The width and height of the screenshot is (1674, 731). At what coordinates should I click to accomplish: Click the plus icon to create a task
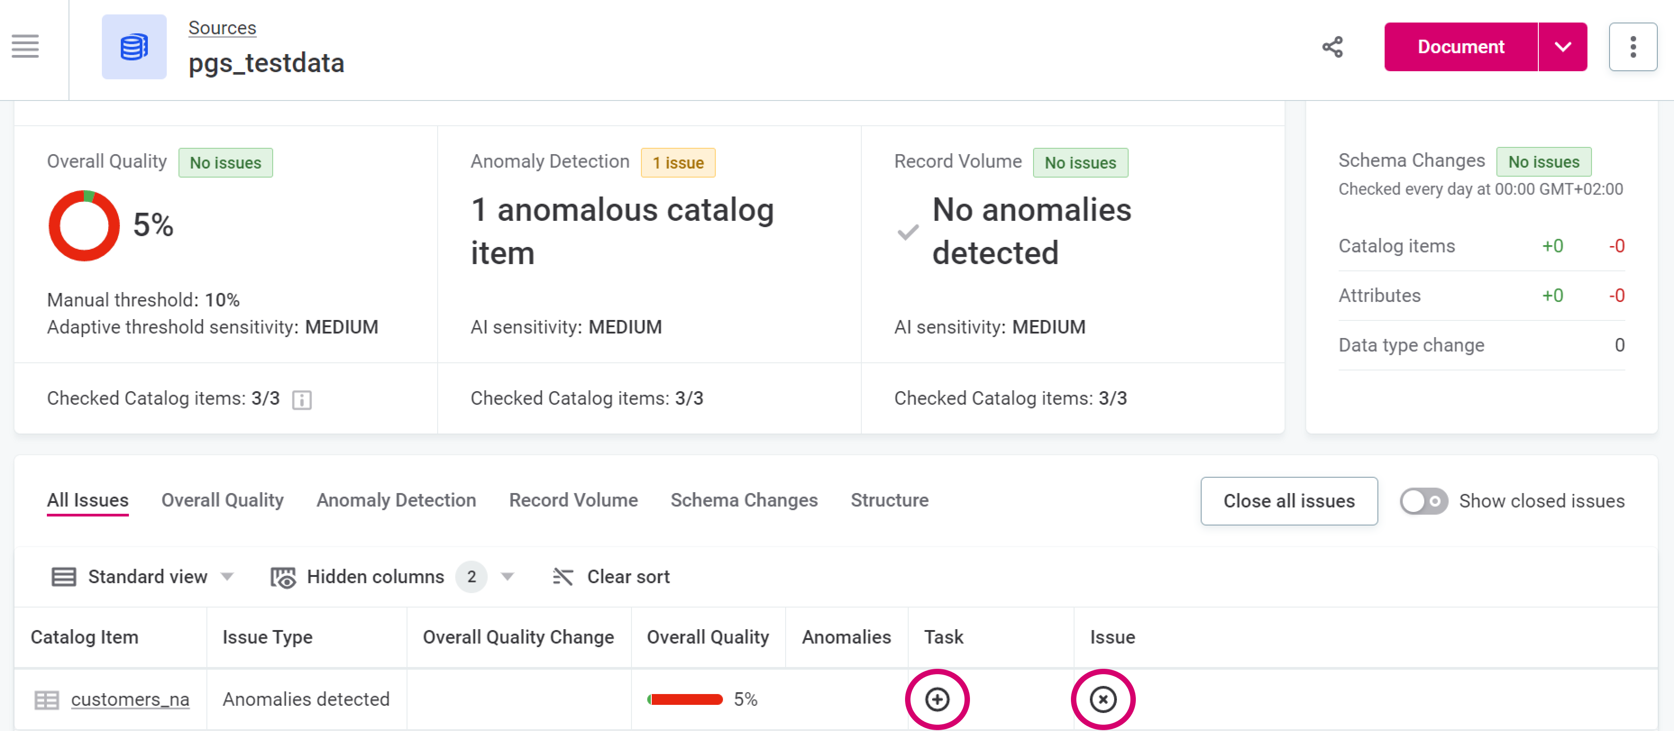(937, 699)
